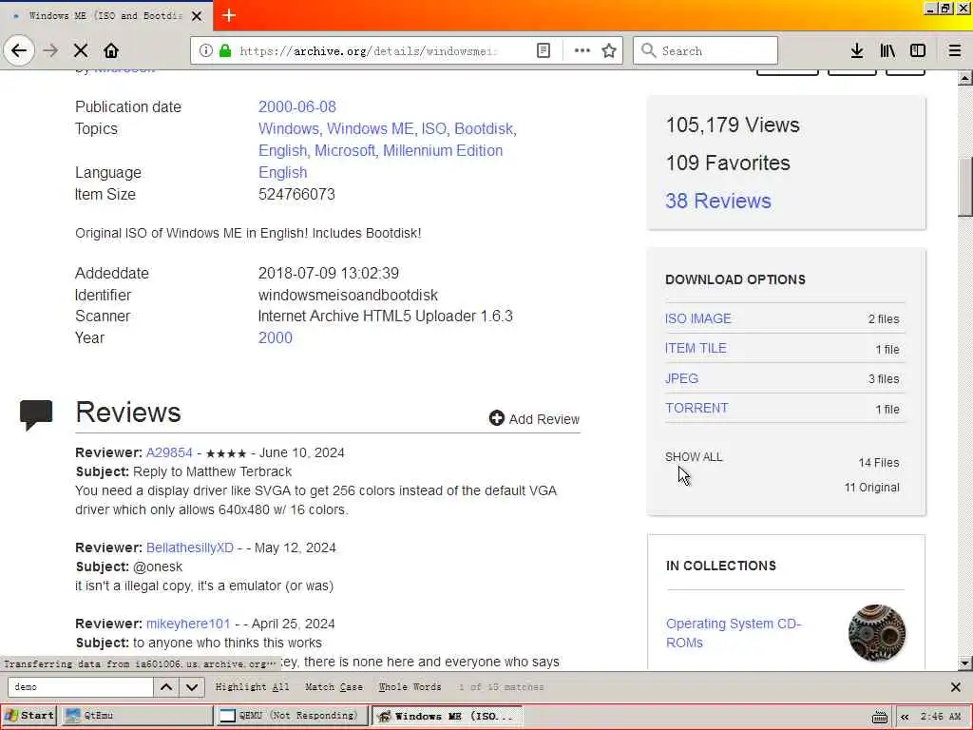This screenshot has width=973, height=730.
Task: Open the Firefox hamburger menu
Action: coord(955,50)
